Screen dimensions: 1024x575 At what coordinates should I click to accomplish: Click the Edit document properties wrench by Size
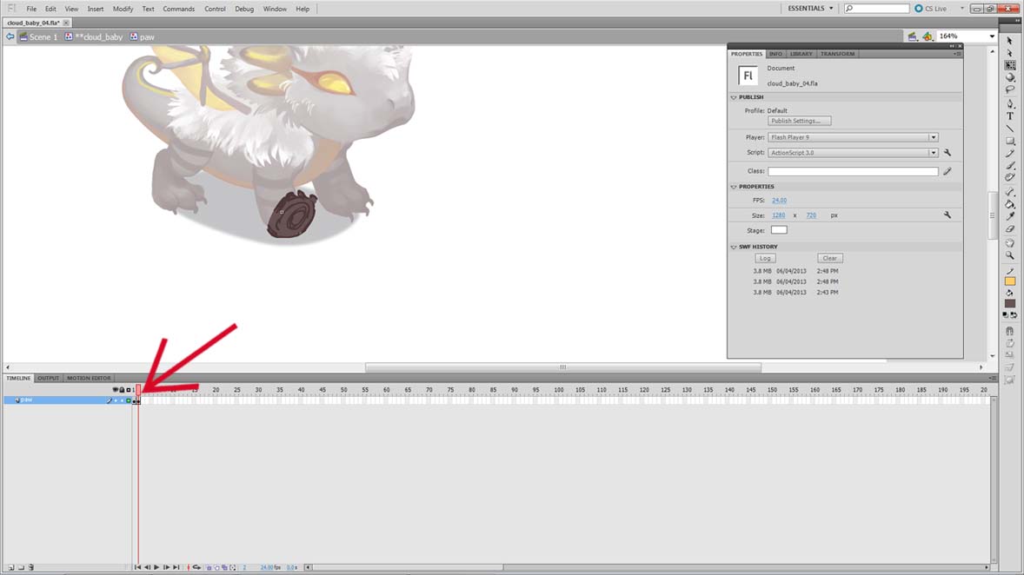[x=948, y=215]
